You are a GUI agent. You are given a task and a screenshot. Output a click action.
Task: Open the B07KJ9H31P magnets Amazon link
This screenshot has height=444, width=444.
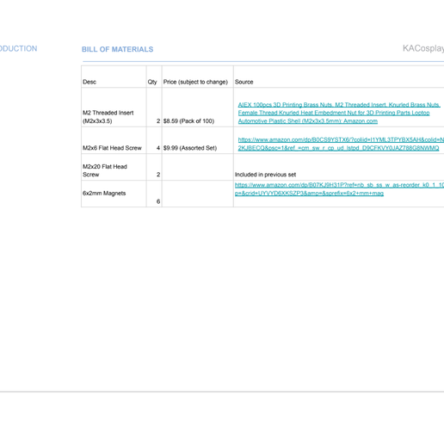point(339,189)
